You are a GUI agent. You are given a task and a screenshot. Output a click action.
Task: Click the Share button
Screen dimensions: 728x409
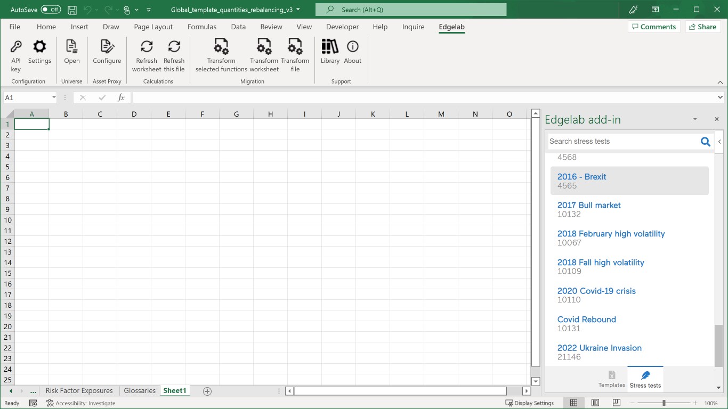point(703,27)
